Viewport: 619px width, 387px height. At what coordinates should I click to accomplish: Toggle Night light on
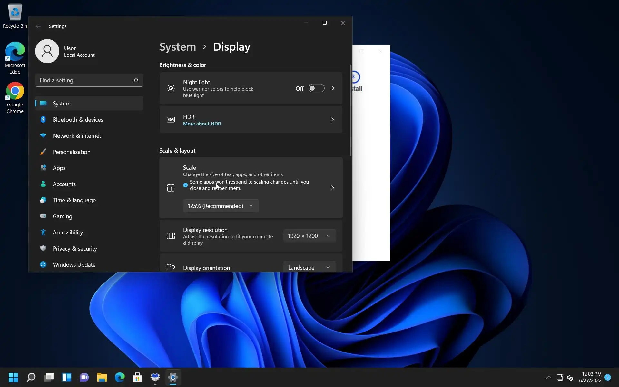tap(316, 88)
